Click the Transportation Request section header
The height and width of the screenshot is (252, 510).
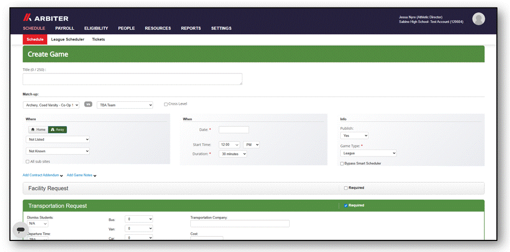tap(253, 206)
